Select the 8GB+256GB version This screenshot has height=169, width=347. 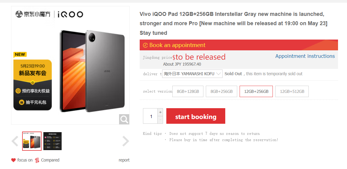(221, 91)
